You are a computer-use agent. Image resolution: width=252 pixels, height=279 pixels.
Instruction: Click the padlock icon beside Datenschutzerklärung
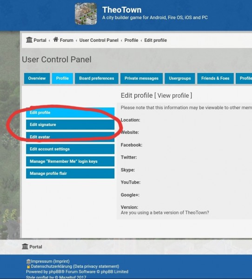(x=28, y=266)
